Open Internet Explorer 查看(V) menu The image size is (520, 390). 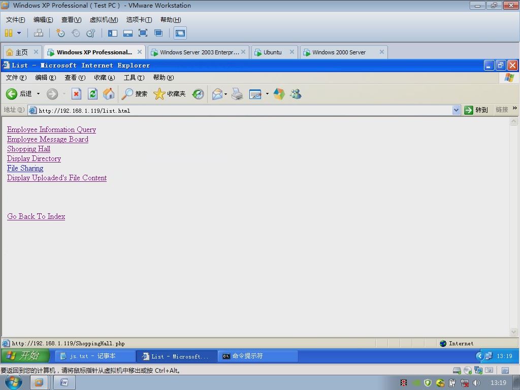(75, 78)
